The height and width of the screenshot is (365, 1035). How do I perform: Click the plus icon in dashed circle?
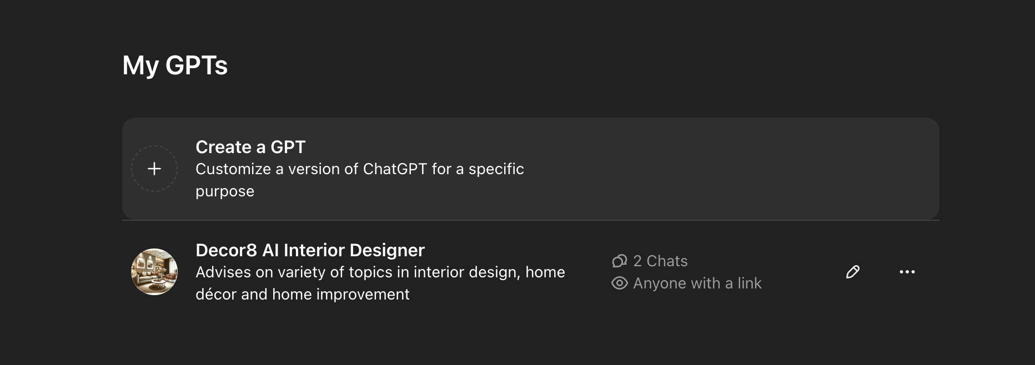pyautogui.click(x=154, y=169)
